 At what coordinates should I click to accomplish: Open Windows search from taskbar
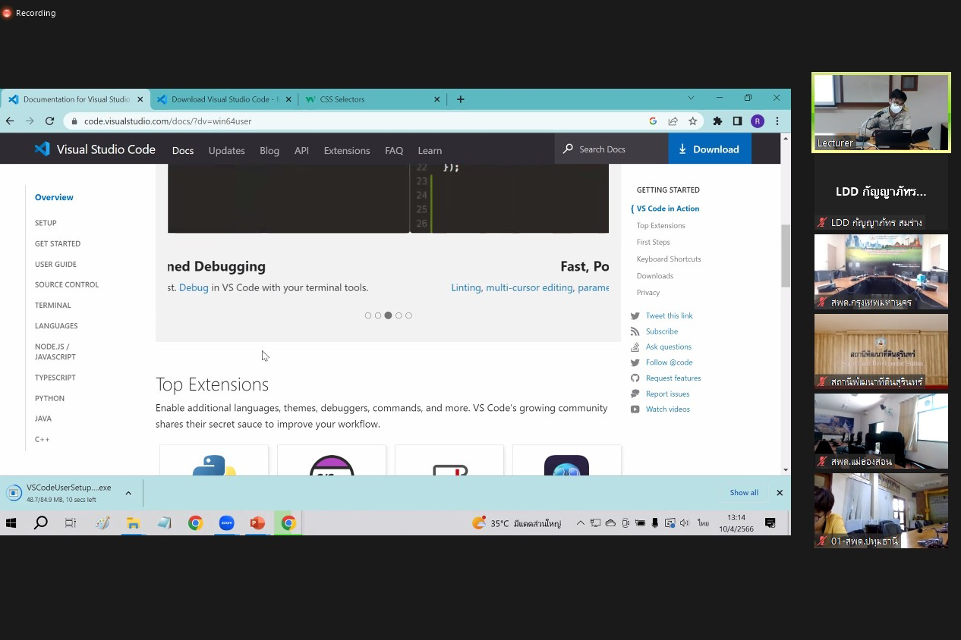pos(41,522)
